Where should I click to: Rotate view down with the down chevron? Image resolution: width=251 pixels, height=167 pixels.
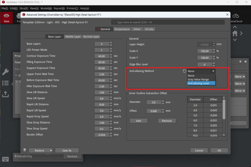(x=235, y=40)
